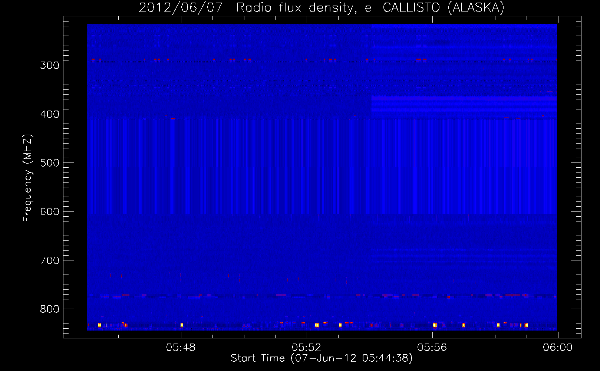The height and width of the screenshot is (371, 600).
Task: Click the 500 frequency tick label
Action: point(50,163)
